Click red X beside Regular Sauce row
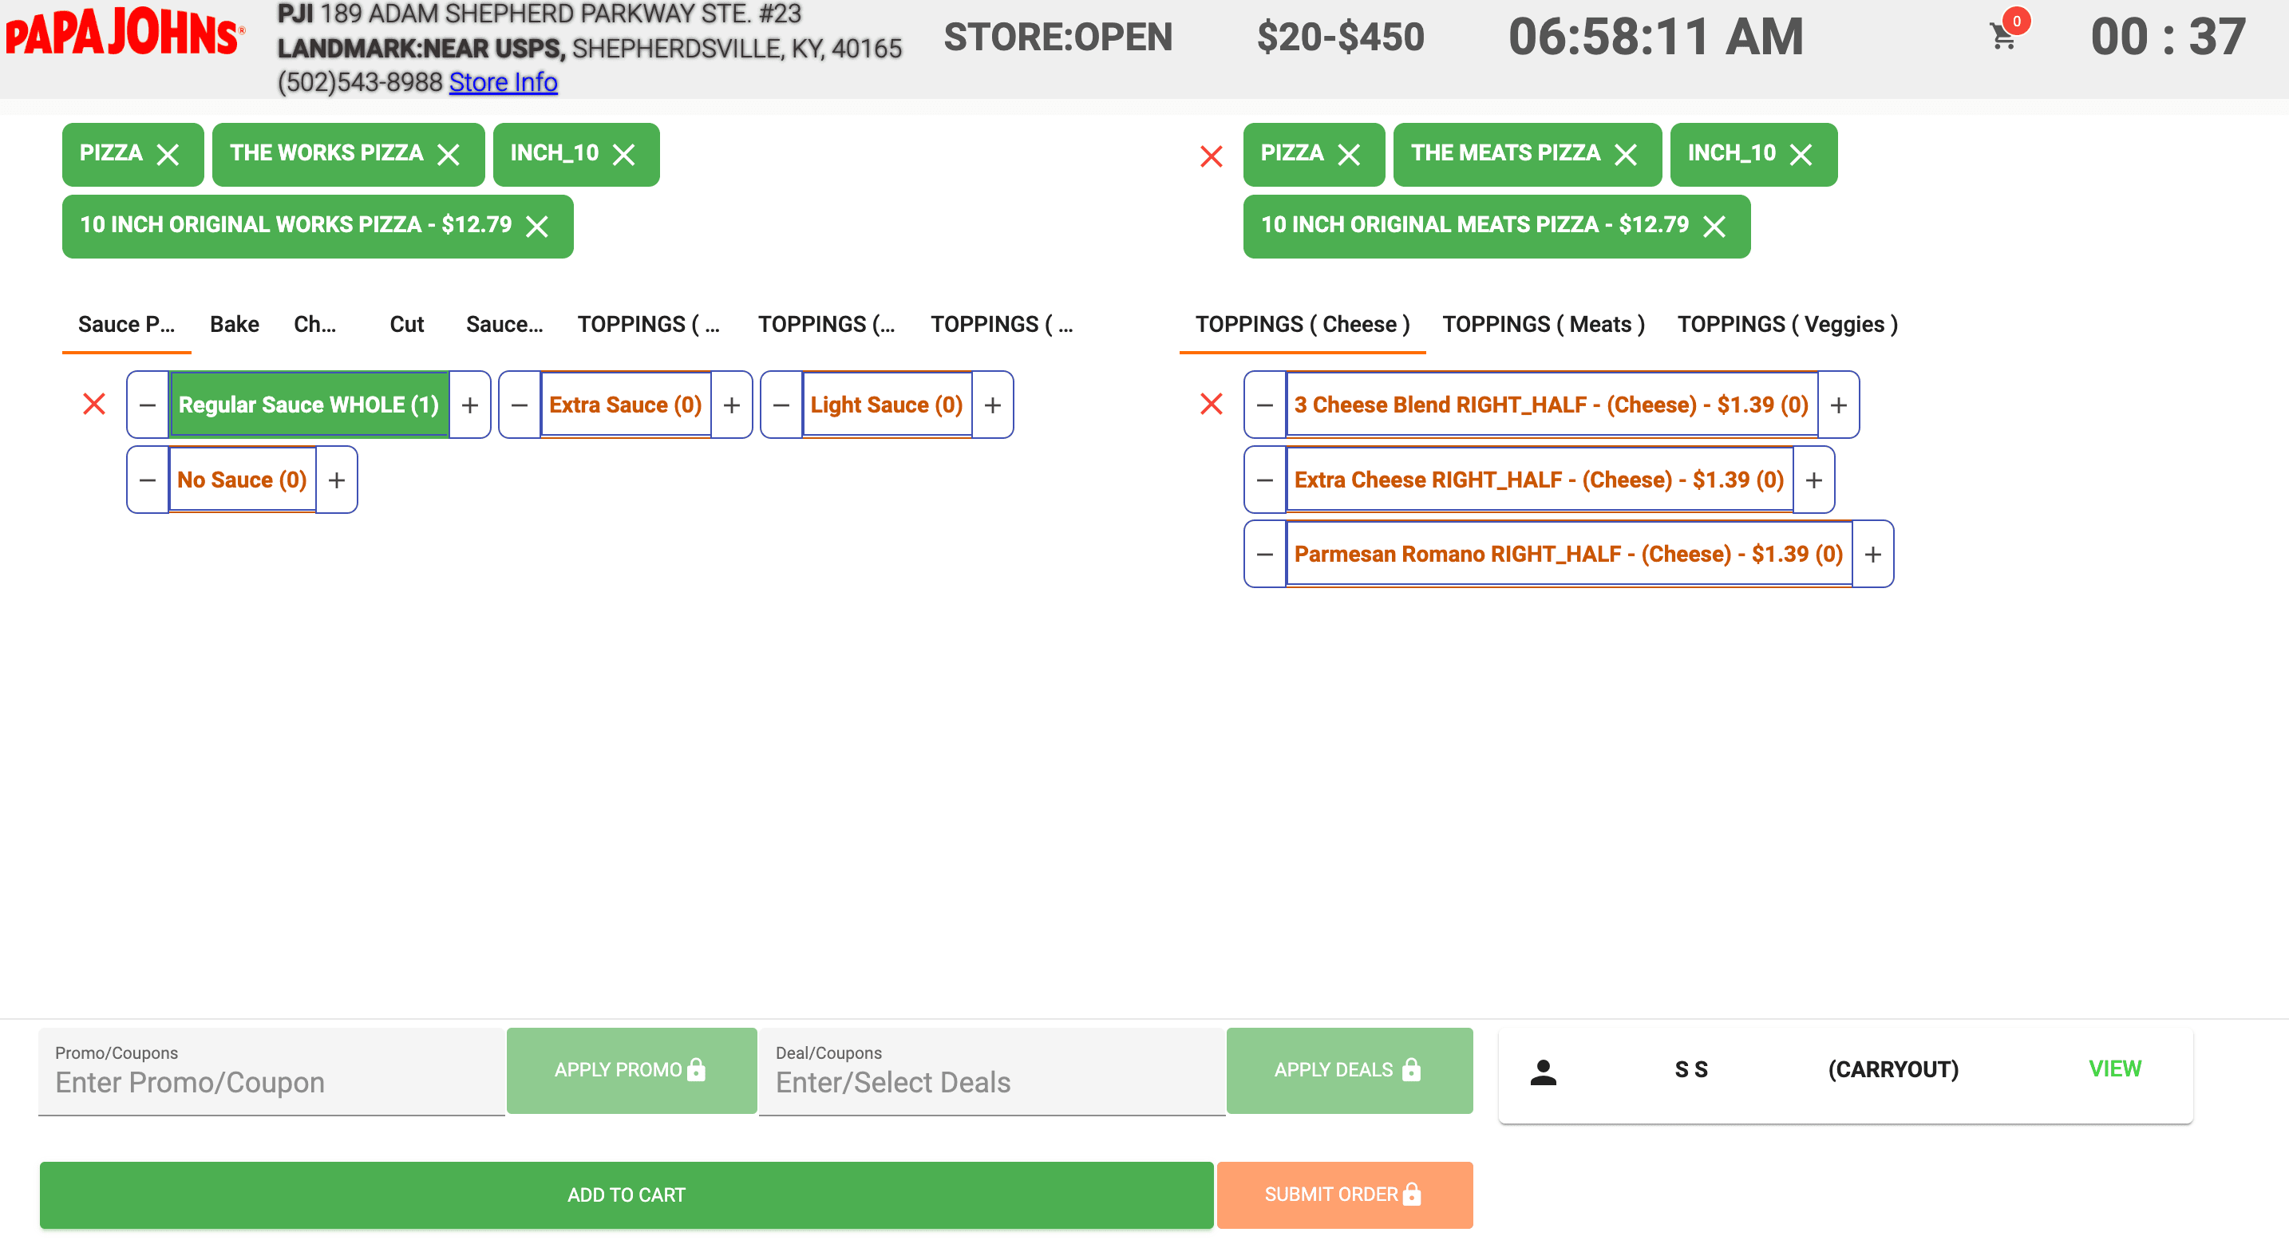 tap(94, 404)
